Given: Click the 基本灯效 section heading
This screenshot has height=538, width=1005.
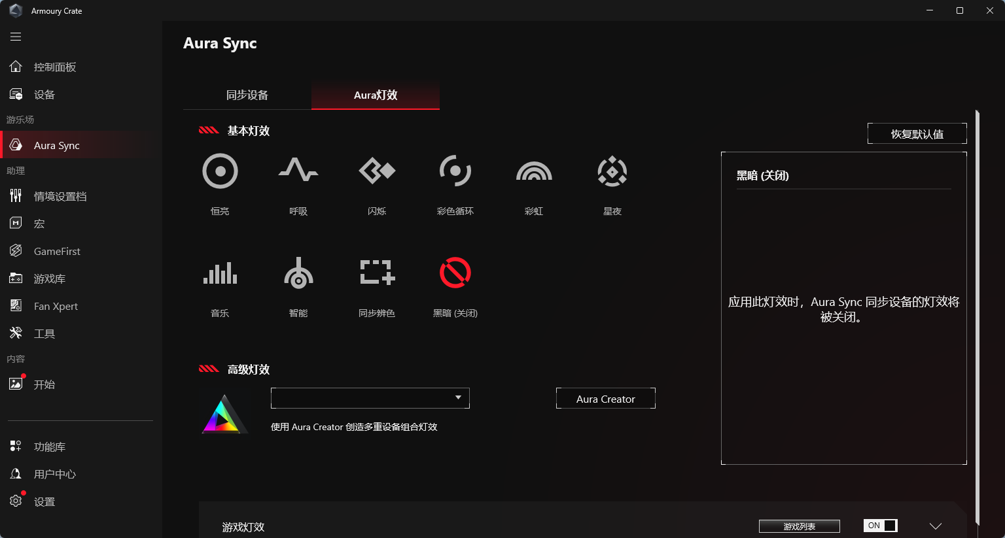Looking at the screenshot, I should [249, 131].
